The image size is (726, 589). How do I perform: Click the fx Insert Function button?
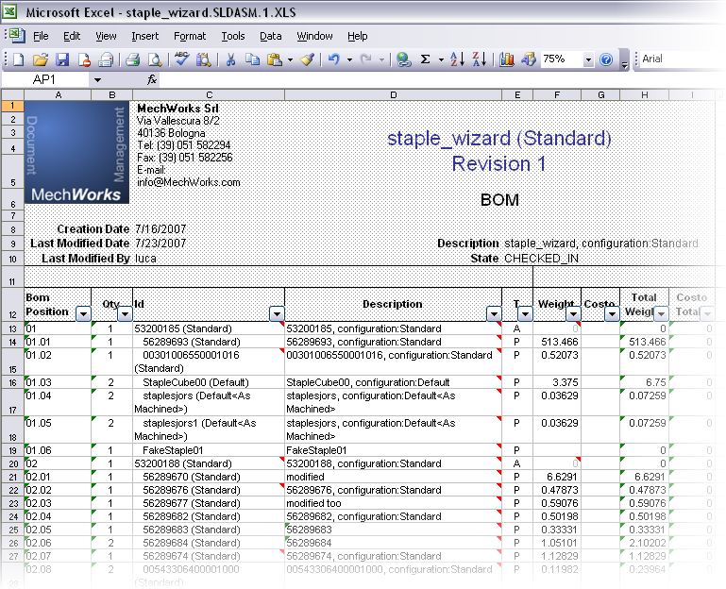(x=152, y=80)
